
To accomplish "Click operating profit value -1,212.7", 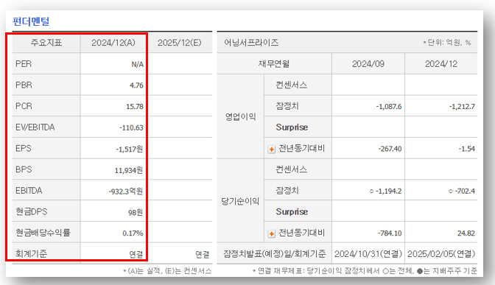I will pos(462,107).
